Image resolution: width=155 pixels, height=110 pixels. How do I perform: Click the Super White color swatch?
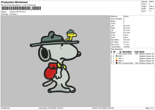[117, 54]
